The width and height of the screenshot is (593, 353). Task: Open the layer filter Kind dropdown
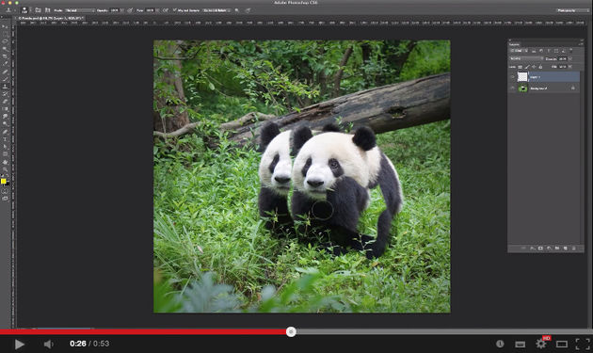click(x=520, y=51)
